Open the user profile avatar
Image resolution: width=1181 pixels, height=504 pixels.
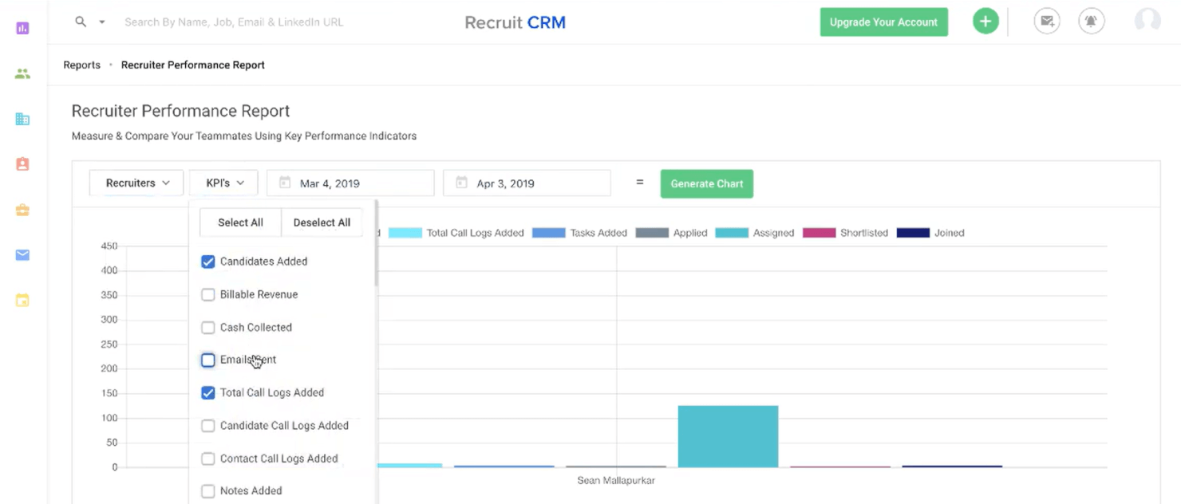coord(1147,21)
